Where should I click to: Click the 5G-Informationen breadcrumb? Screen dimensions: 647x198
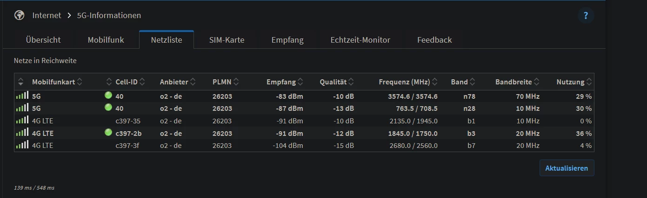(109, 15)
